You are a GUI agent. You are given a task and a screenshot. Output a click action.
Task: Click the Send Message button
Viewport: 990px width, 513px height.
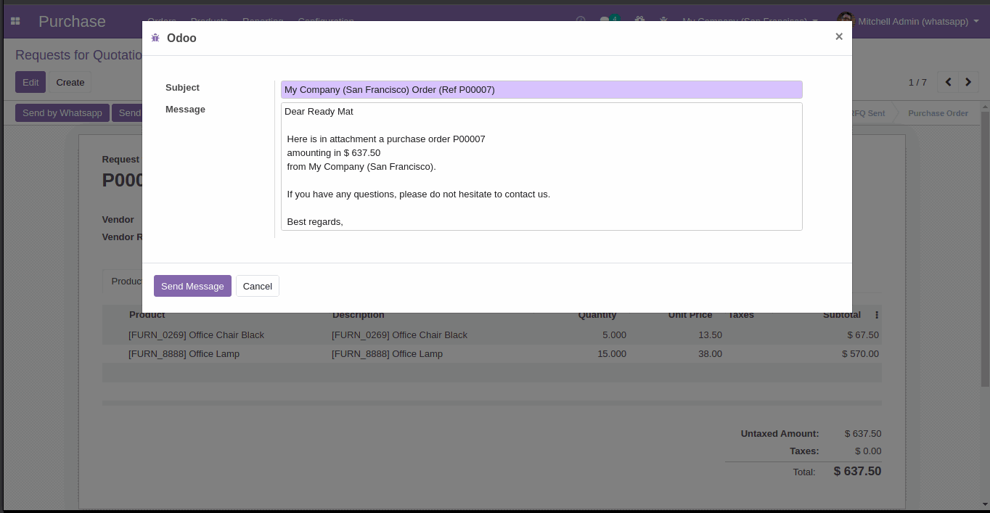tap(192, 286)
